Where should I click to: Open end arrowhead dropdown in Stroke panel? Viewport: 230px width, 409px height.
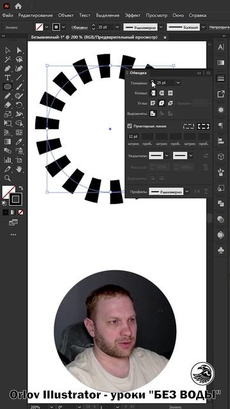pyautogui.click(x=191, y=156)
